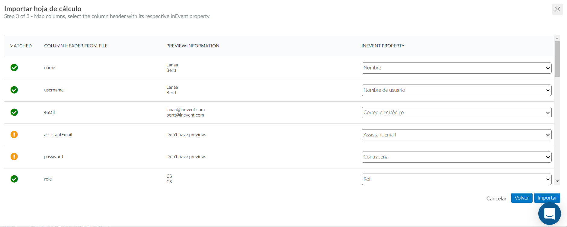
Task: Click the scrollbar down arrow
Action: tap(557, 181)
